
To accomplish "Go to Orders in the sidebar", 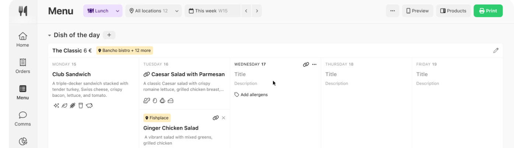I will point(23,62).
